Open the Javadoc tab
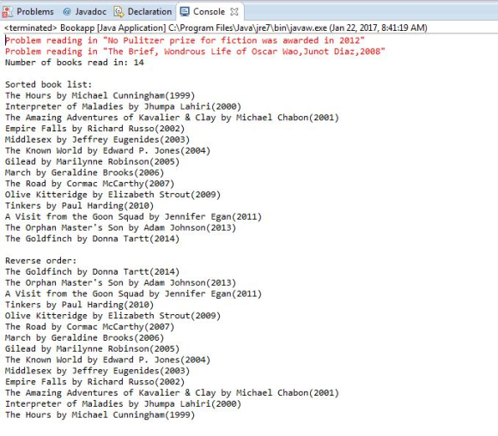This screenshot has height=436, width=498. tap(90, 12)
